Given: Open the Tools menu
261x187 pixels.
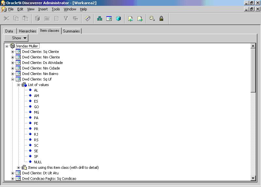Looking at the screenshot, I should pos(56,9).
